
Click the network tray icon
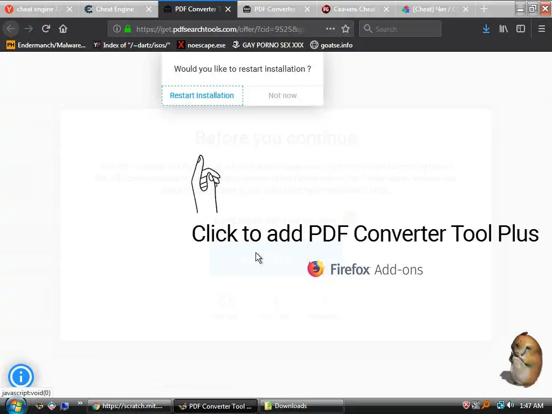(x=500, y=405)
